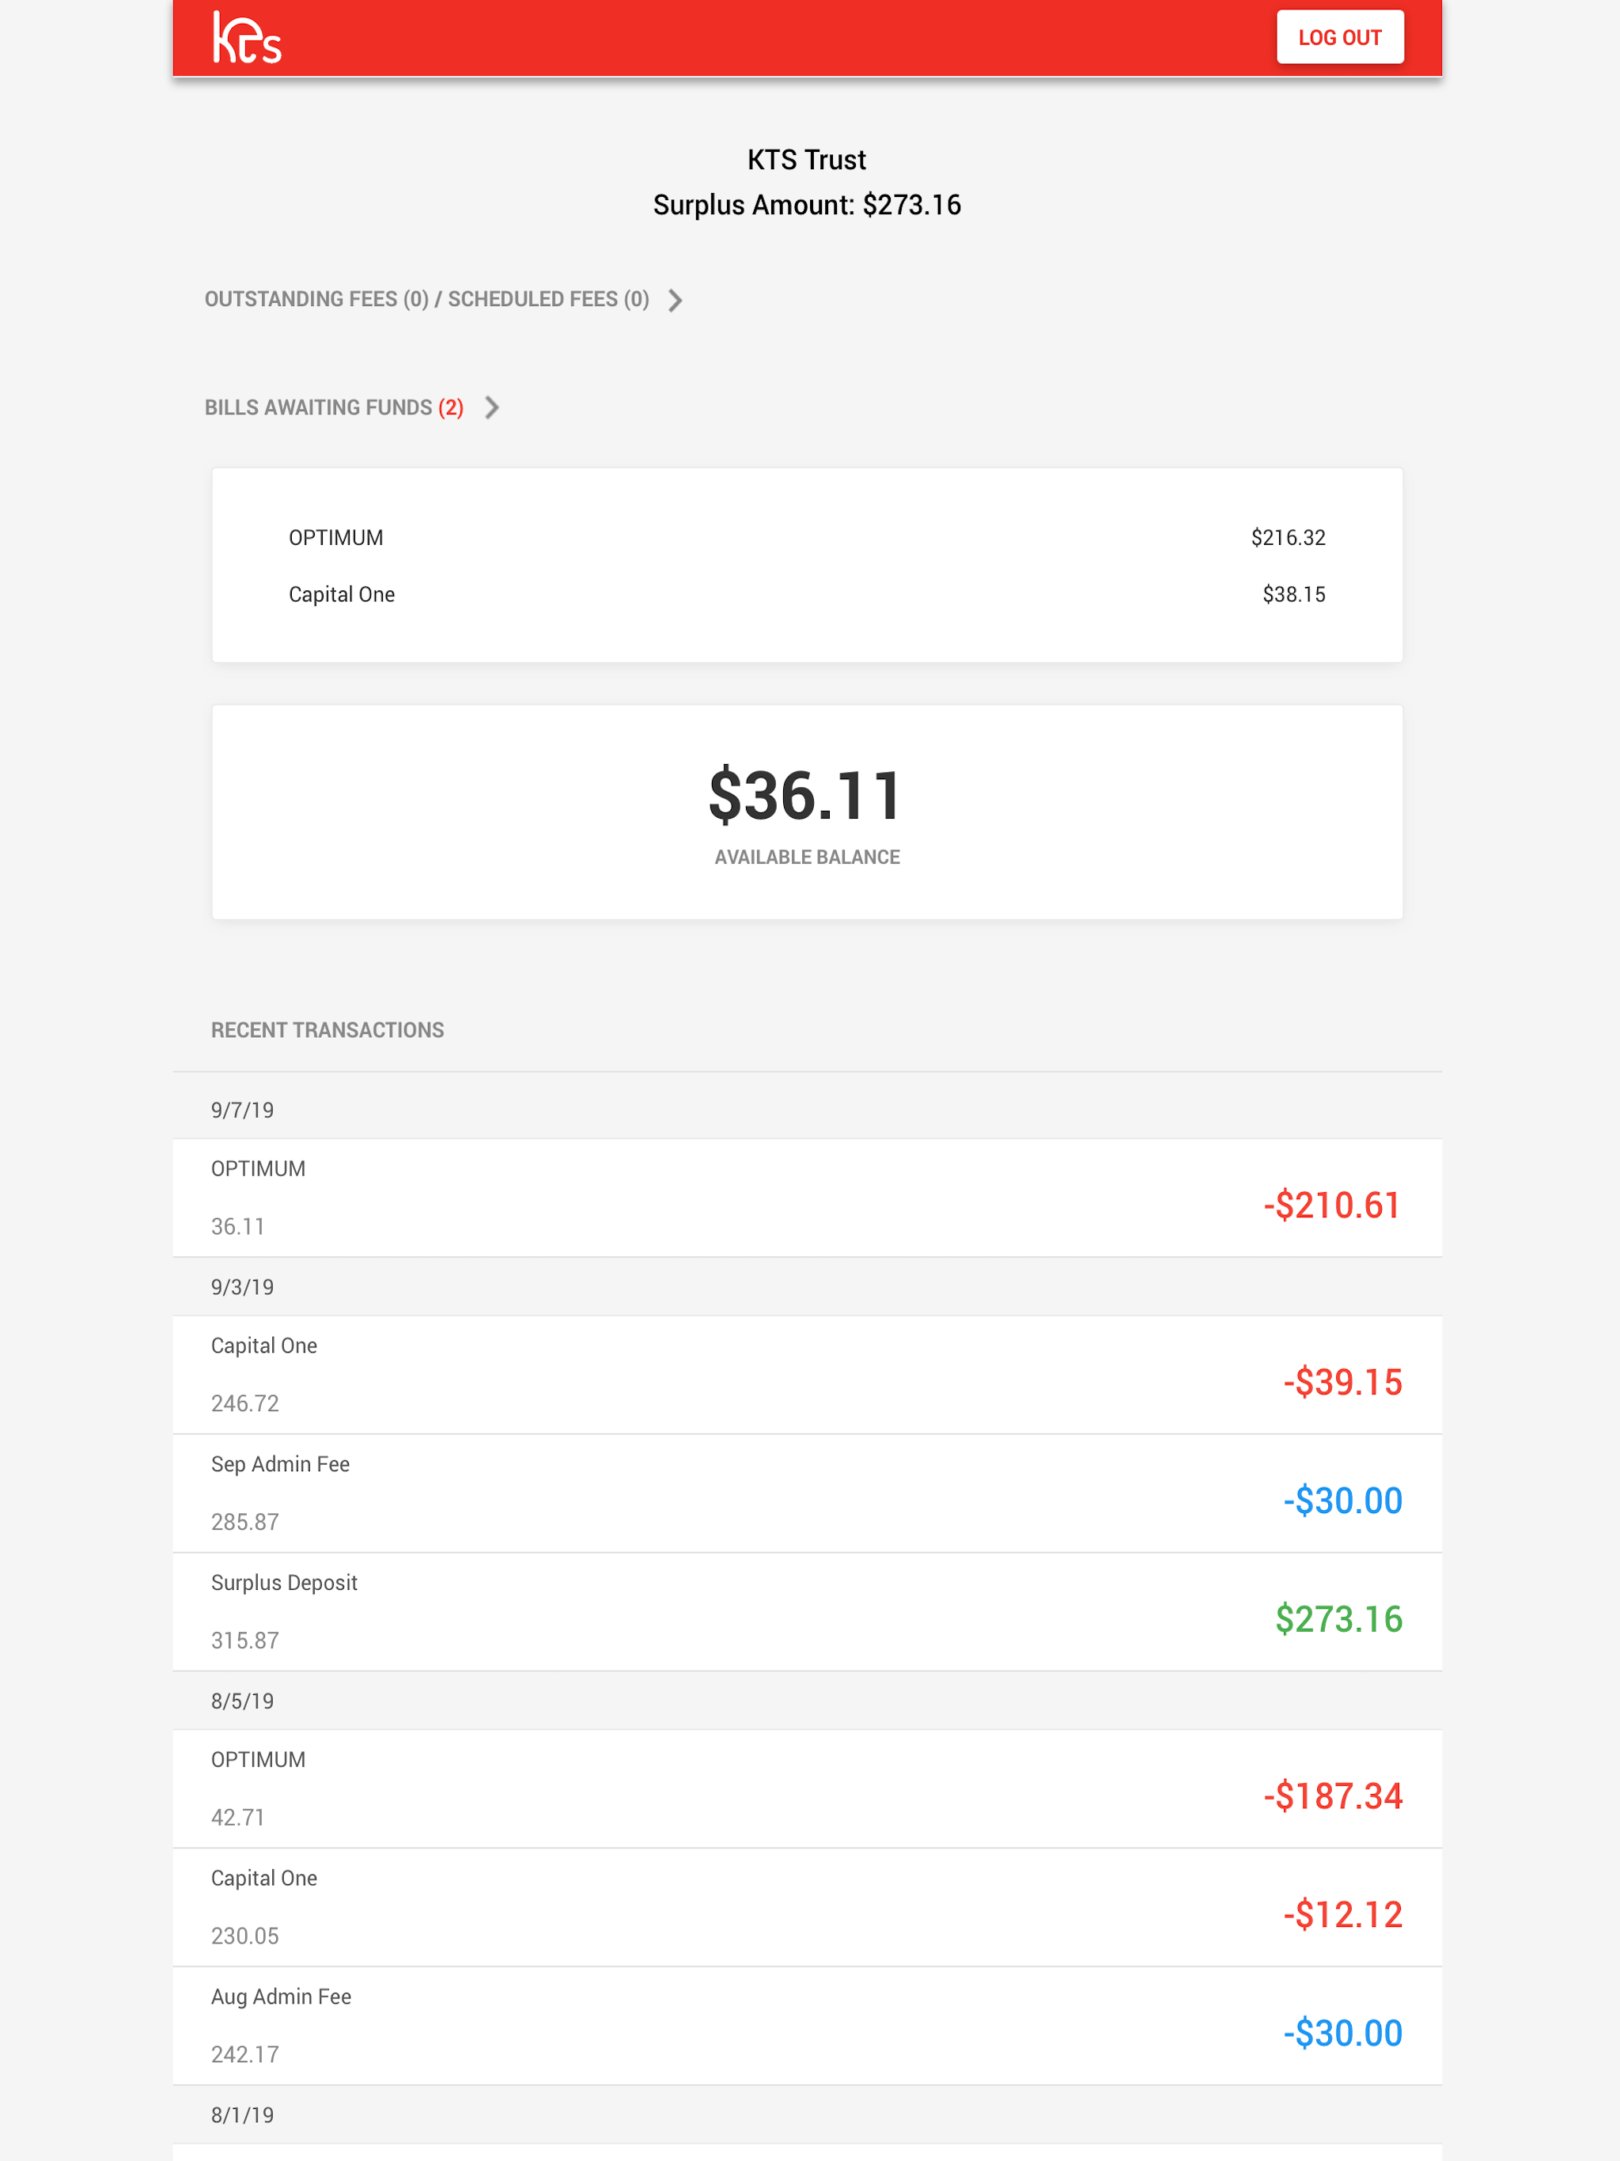Click the KTS logo in header
The width and height of the screenshot is (1620, 2161).
tap(248, 38)
